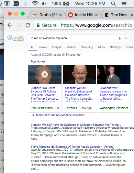Image resolution: width=134 pixels, height=173 pixels.
Task: Click the Chrome back arrow
Action: [10, 25]
